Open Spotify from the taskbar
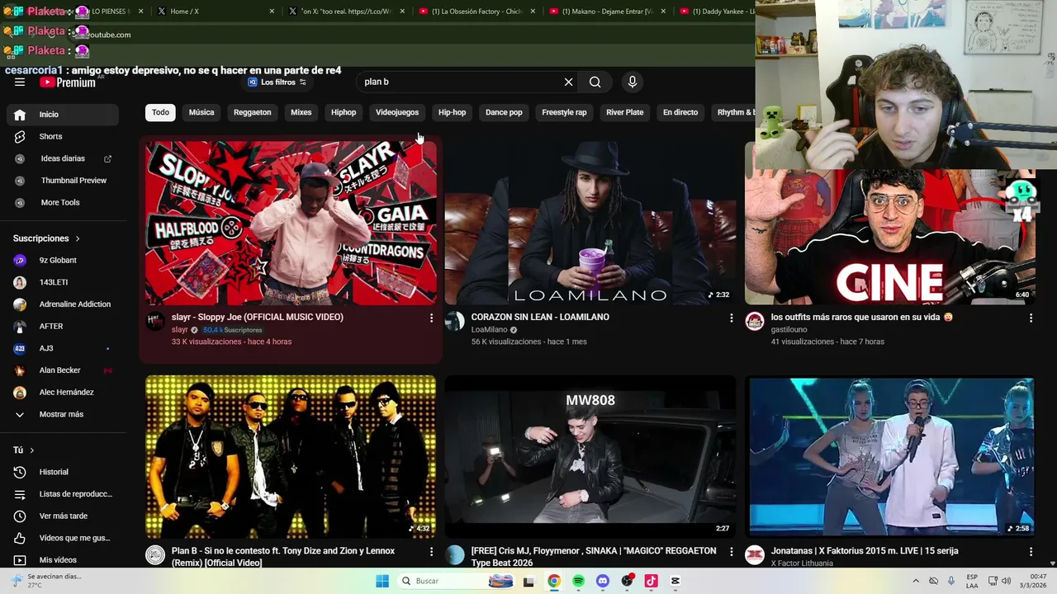The width and height of the screenshot is (1057, 594). pos(578,581)
